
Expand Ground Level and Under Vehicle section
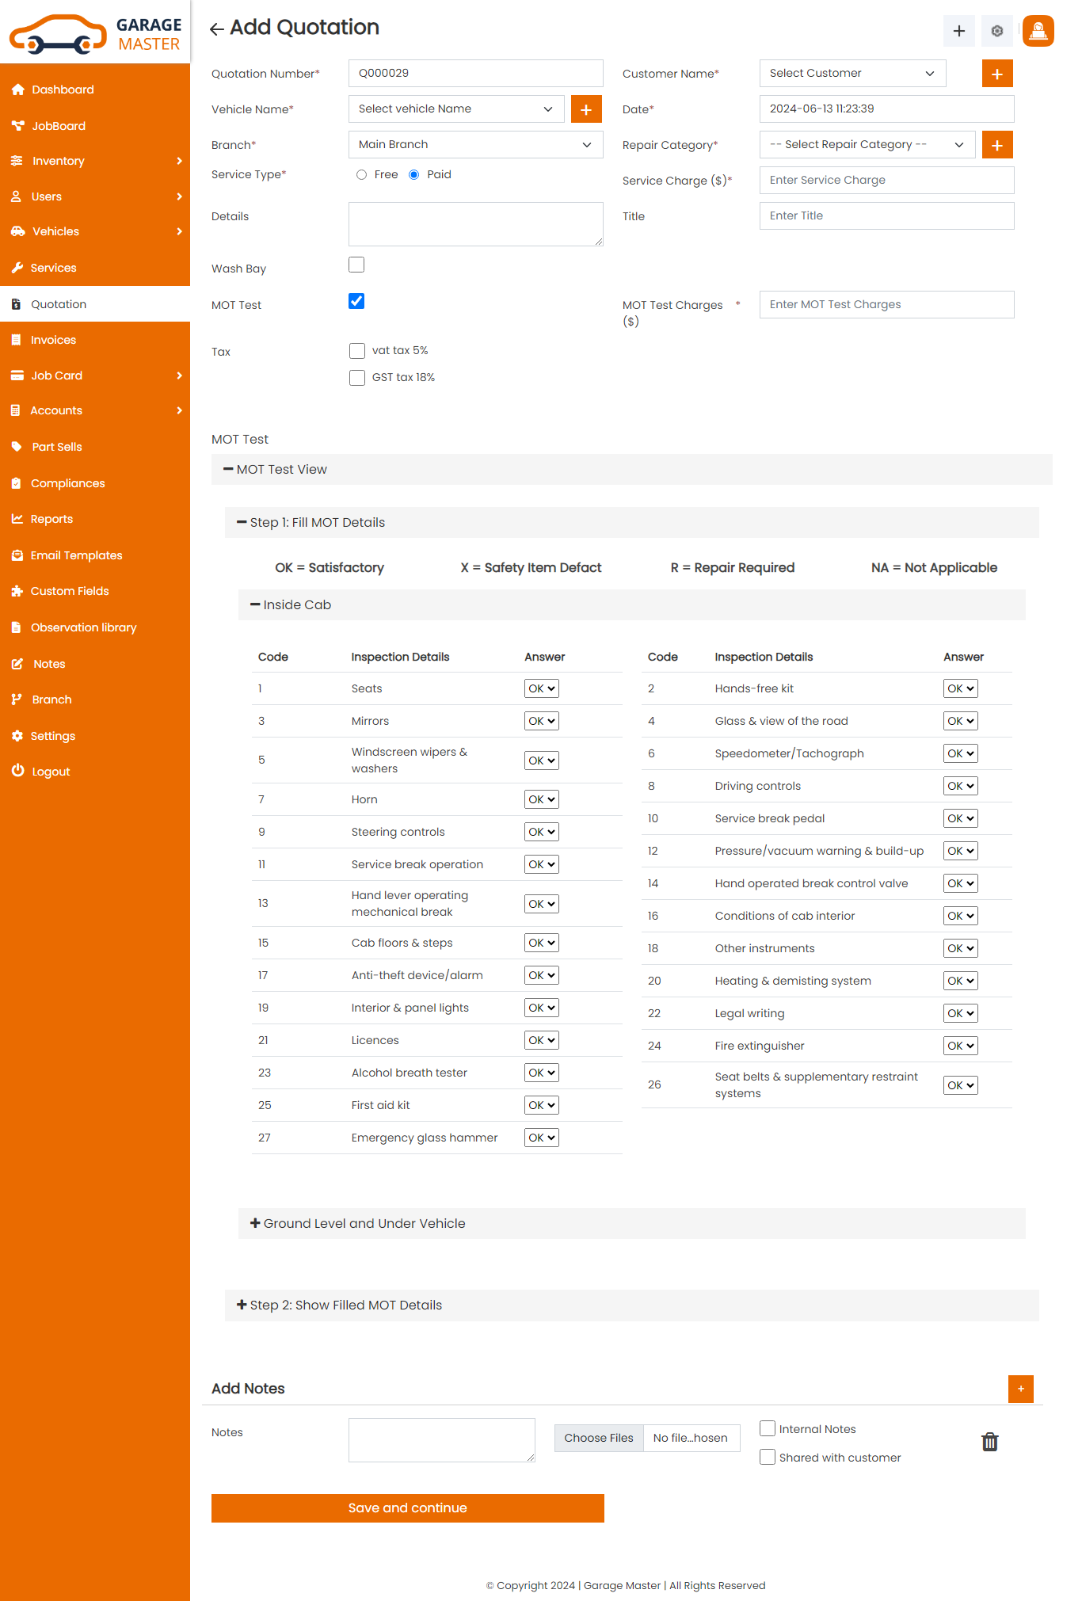coord(364,1223)
